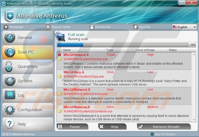Click the Buy Full Edition power icon
Viewport: 199px width, 137px height.
(x=152, y=134)
